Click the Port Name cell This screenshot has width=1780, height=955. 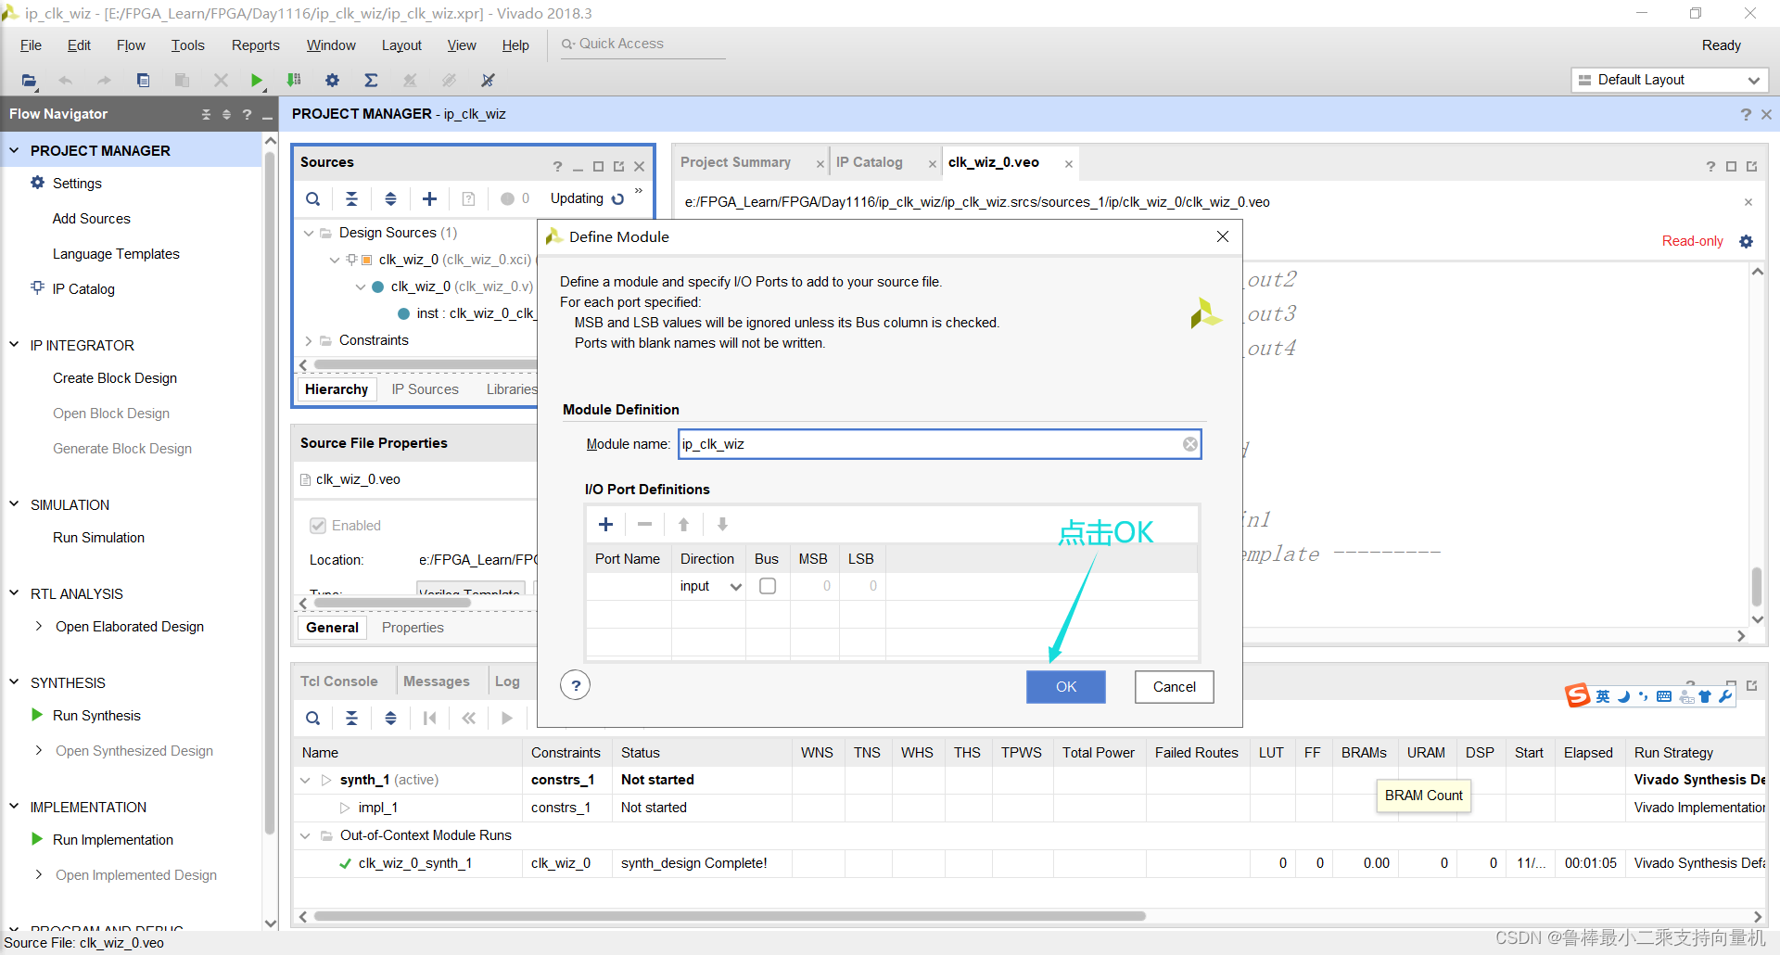point(629,586)
